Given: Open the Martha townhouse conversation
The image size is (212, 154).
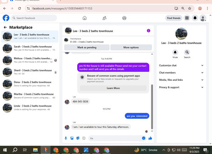Looking at the screenshot, I should [x=30, y=96].
